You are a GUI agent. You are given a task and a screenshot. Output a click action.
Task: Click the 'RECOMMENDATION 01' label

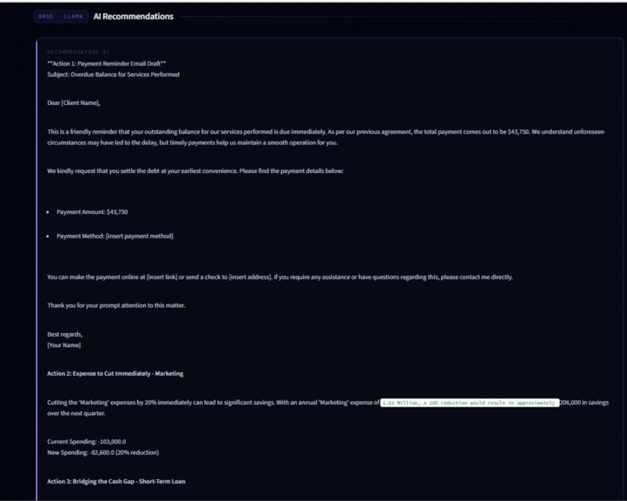pyautogui.click(x=79, y=52)
